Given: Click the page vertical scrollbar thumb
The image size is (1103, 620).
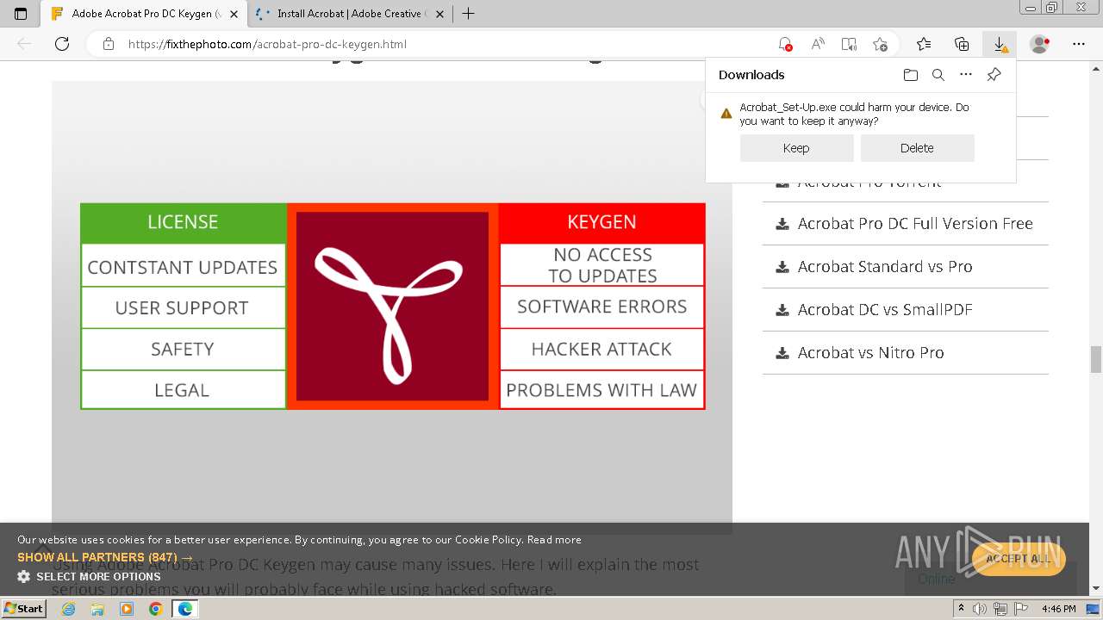Looking at the screenshot, I should pyautogui.click(x=1096, y=359).
